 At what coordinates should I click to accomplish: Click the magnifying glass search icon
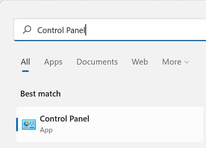coord(27,30)
